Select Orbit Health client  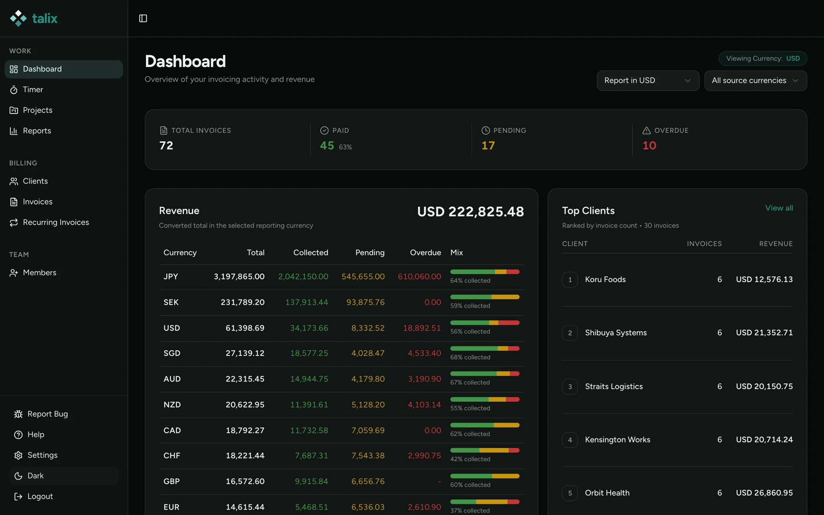click(x=677, y=493)
